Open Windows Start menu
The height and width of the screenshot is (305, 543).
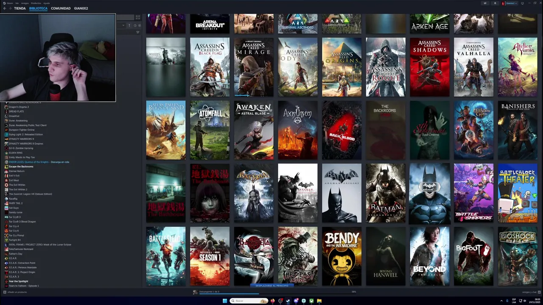[x=225, y=301]
